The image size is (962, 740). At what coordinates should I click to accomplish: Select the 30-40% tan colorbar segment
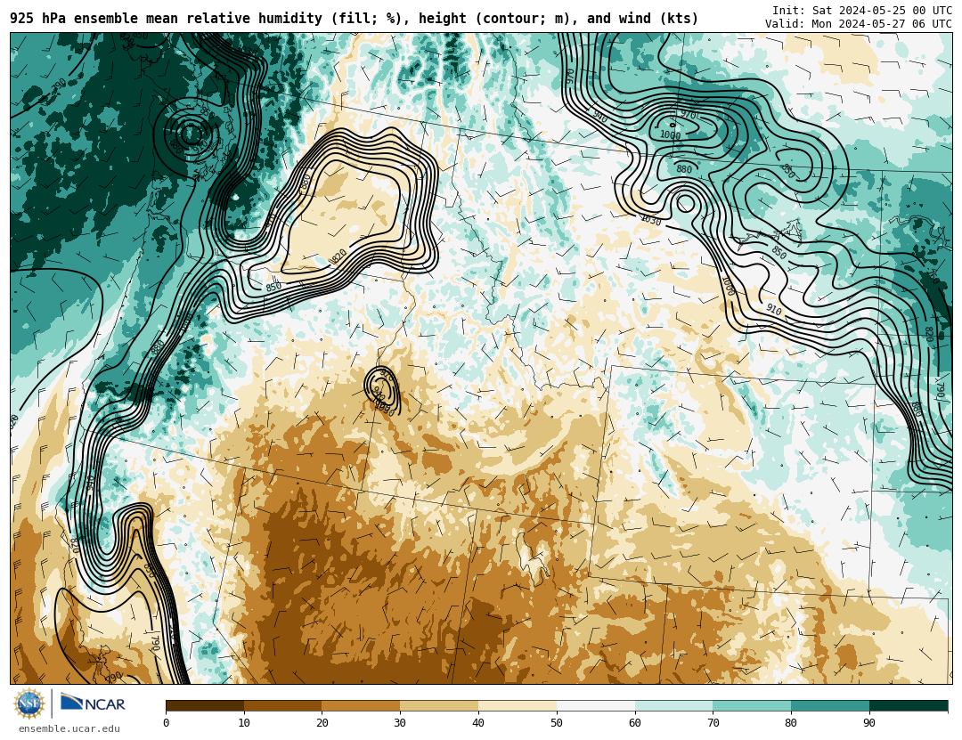coord(439,706)
